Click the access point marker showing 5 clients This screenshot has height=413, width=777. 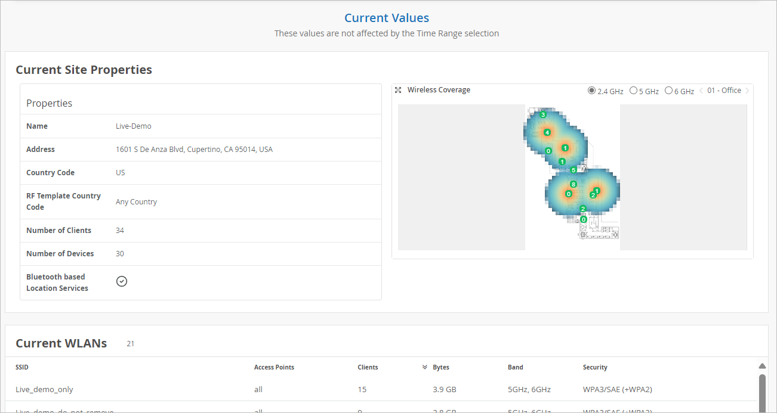click(573, 170)
